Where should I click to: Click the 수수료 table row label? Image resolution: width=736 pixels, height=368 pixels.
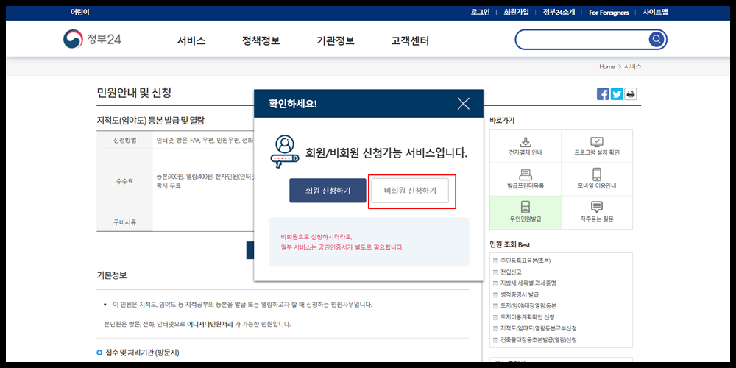(x=124, y=181)
